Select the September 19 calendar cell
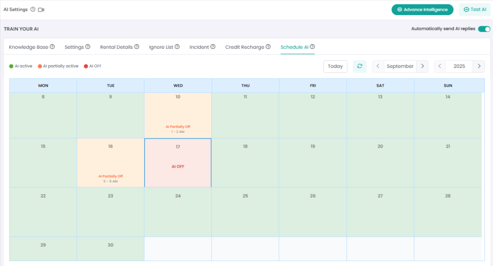Viewport: 493px width, 266px height. coord(313,163)
